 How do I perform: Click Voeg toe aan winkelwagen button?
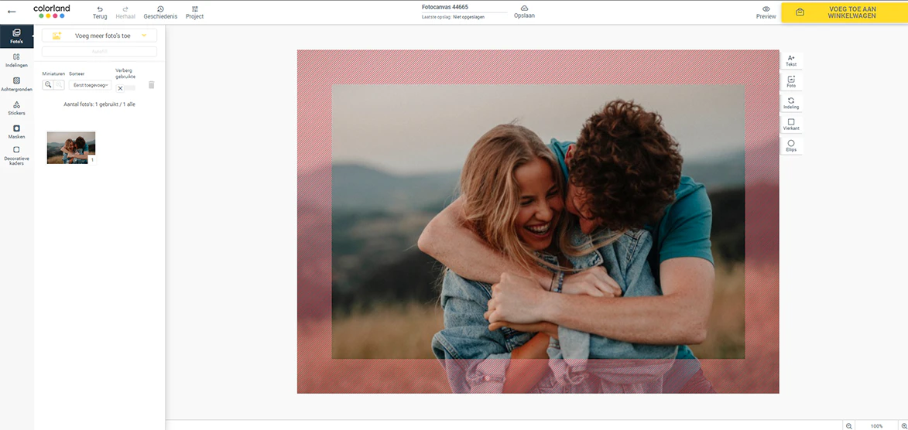tap(845, 12)
